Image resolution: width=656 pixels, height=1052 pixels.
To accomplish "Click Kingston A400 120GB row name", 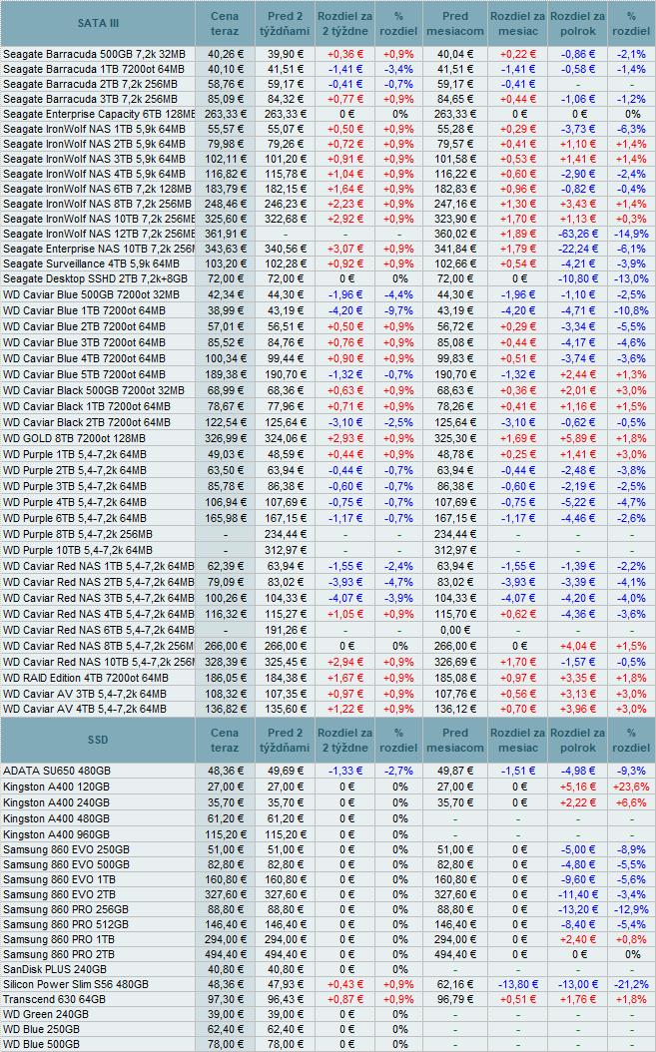I will (x=56, y=787).
